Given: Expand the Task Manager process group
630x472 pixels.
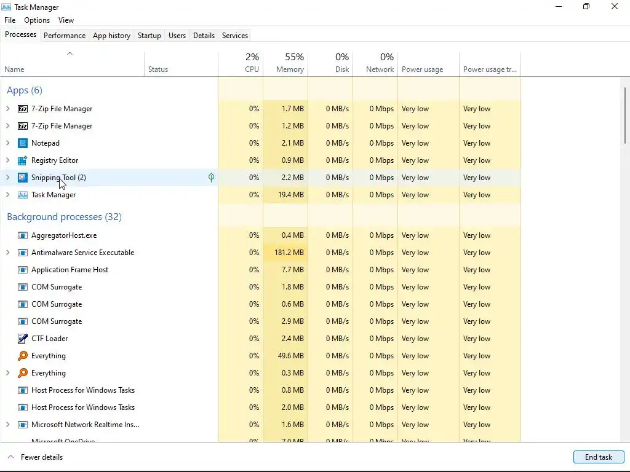Looking at the screenshot, I should (x=7, y=195).
